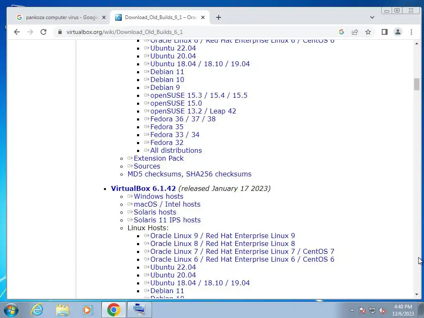
Task: Click the on-screen keyboard taskbar icon
Action: (x=139, y=310)
